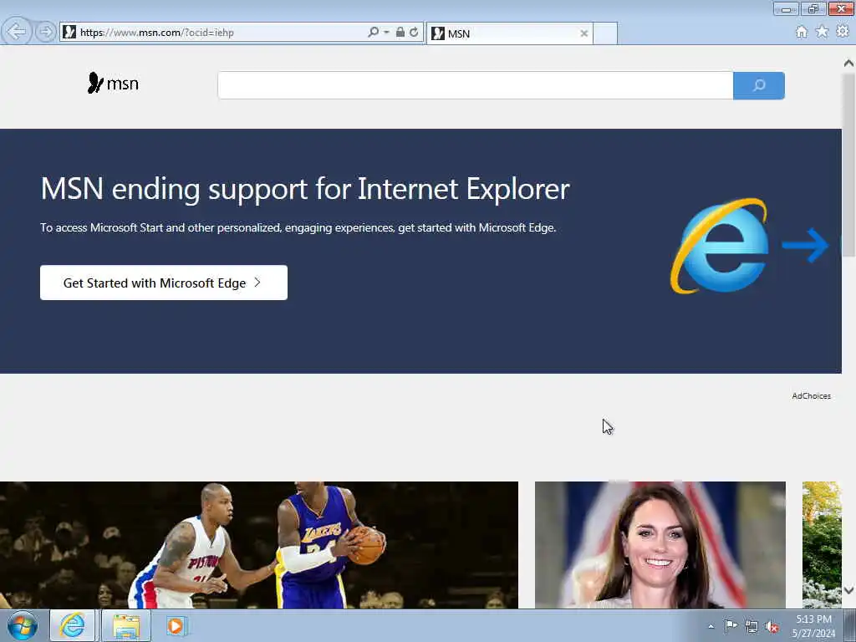
Task: Open Action Center flag icon
Action: point(731,626)
